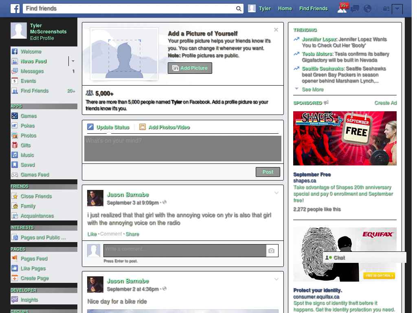Image resolution: width=417 pixels, height=313 pixels.
Task: Open the Like Pages thumbs-up icon
Action: (x=15, y=268)
